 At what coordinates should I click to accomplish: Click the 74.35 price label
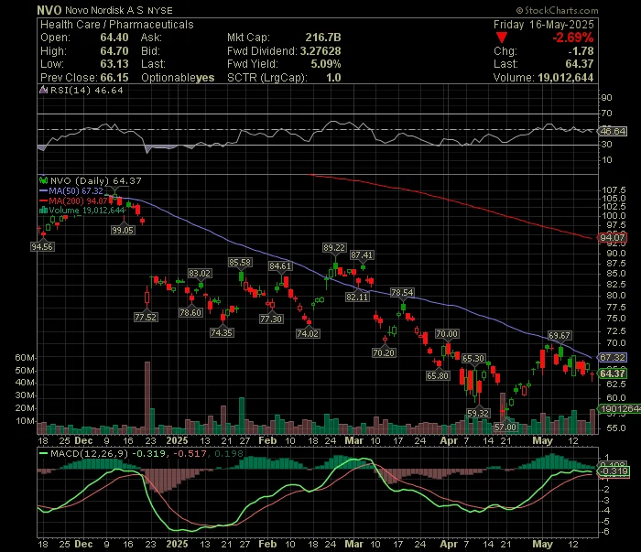(x=222, y=333)
